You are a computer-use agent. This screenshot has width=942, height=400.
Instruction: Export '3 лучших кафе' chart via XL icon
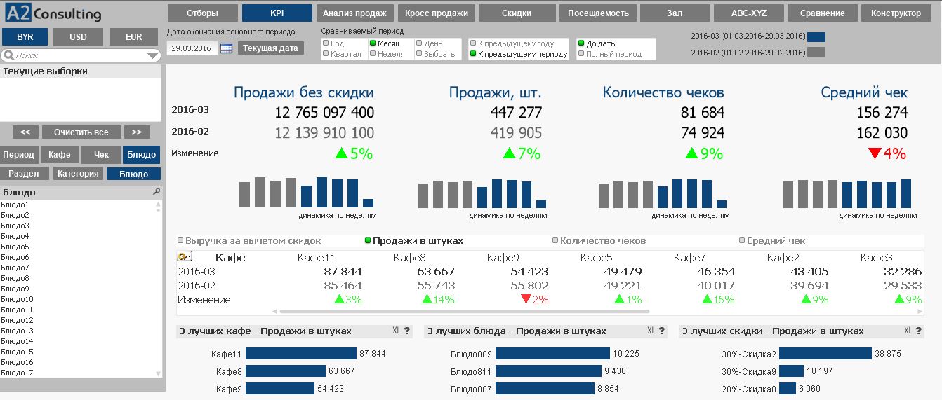[x=396, y=331]
